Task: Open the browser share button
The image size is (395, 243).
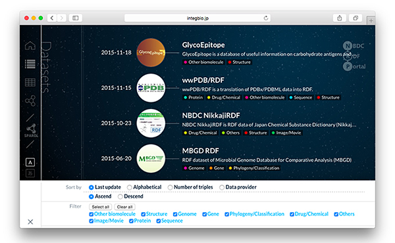Action: click(x=340, y=18)
